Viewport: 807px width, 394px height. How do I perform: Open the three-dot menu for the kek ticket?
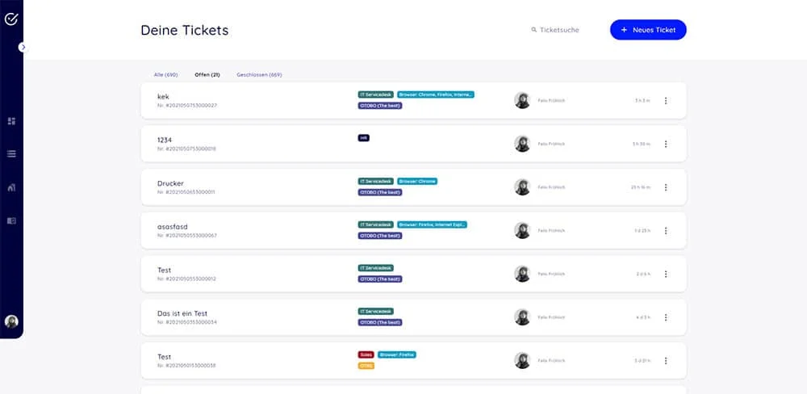point(666,100)
